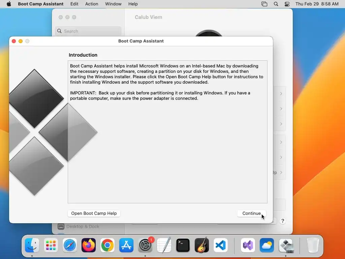The width and height of the screenshot is (345, 259).
Task: Open the weather cloud app from the Dock
Action: click(267, 245)
